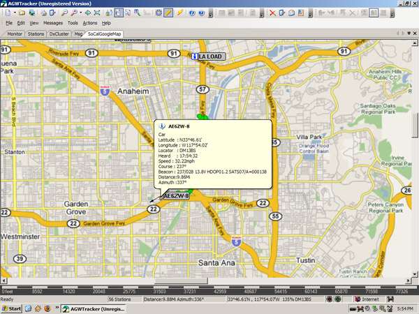Click the Windows Start button
This screenshot has height=314, width=419.
coord(11,308)
